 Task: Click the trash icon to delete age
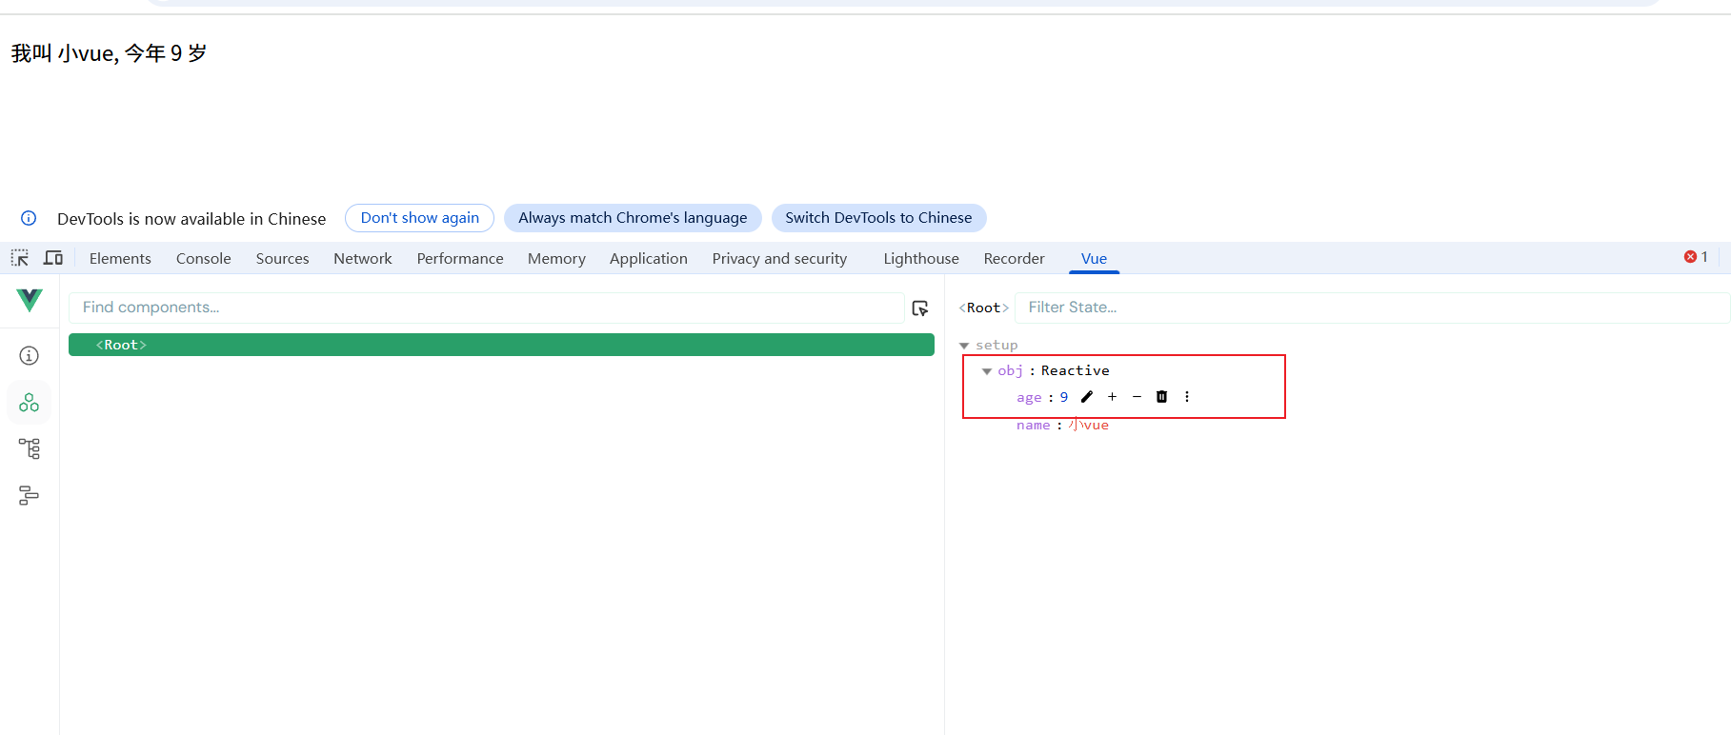point(1161,397)
